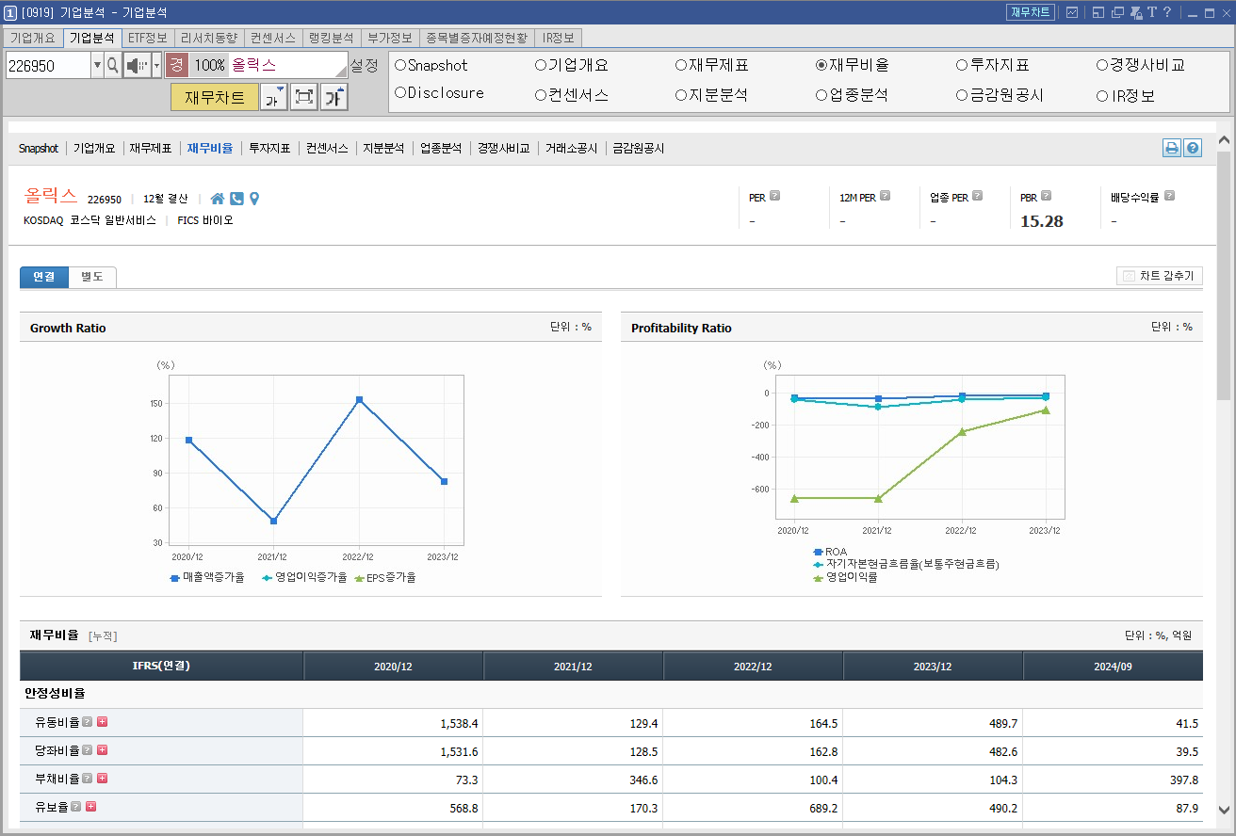Click the red 경 badge beside 100%
Viewport: 1236px width, 836px height.
coord(176,65)
